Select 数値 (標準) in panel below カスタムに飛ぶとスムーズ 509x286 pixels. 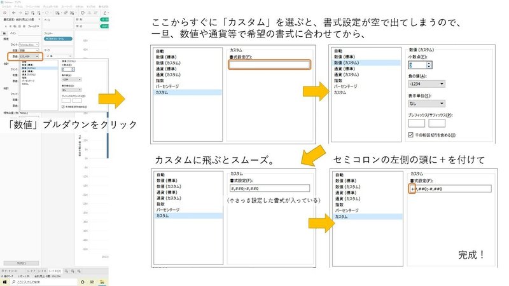click(167, 180)
